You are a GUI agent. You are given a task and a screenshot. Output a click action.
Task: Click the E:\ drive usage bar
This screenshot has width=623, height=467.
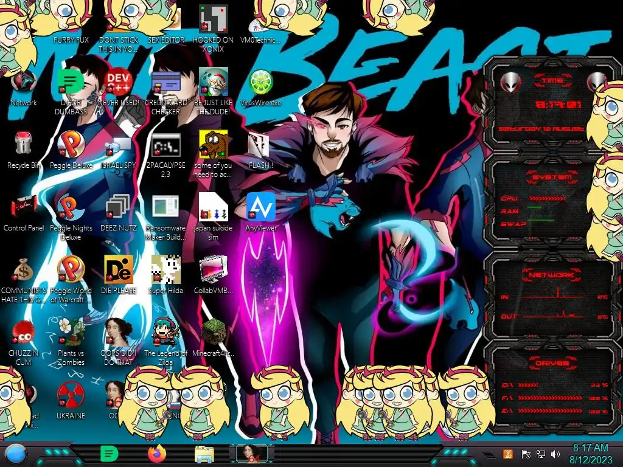[550, 411]
